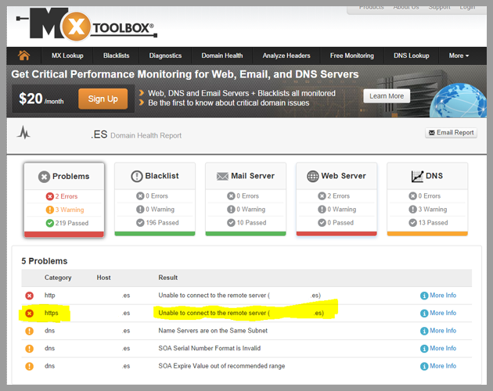The width and height of the screenshot is (493, 391).
Task: Open More Info for Same Subnet warning
Action: [x=443, y=331]
